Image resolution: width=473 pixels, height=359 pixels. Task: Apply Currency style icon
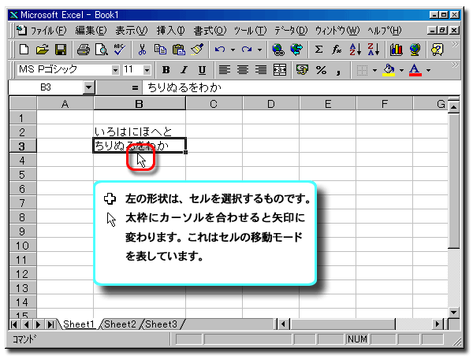pyautogui.click(x=302, y=70)
